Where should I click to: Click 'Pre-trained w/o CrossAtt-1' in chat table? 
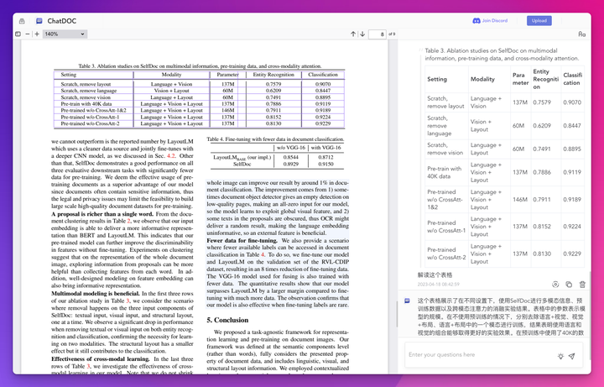(x=446, y=227)
